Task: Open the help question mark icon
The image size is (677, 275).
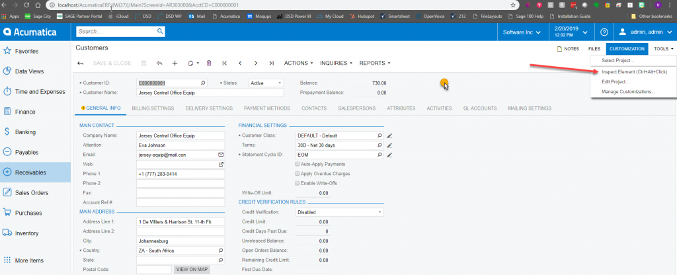Action: pos(604,32)
